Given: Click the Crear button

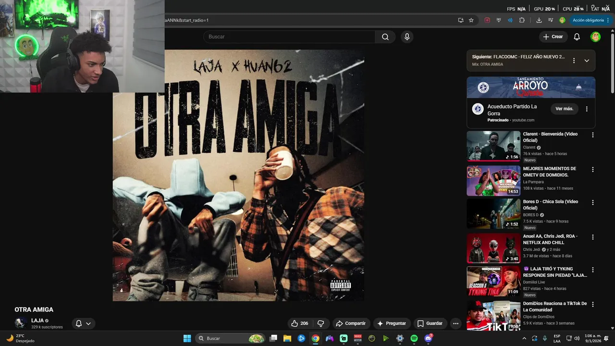Looking at the screenshot, I should coord(553,37).
